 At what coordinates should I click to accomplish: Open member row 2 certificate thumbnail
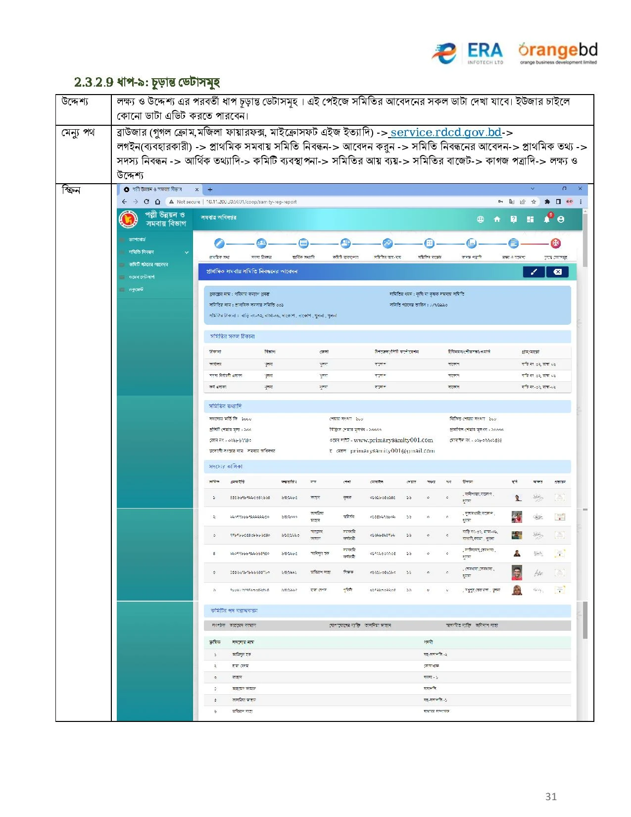pos(560,517)
